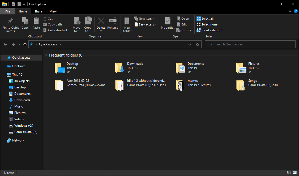This screenshot has height=176, width=299.
Task: Switch to large icons view in status bar
Action: click(295, 173)
